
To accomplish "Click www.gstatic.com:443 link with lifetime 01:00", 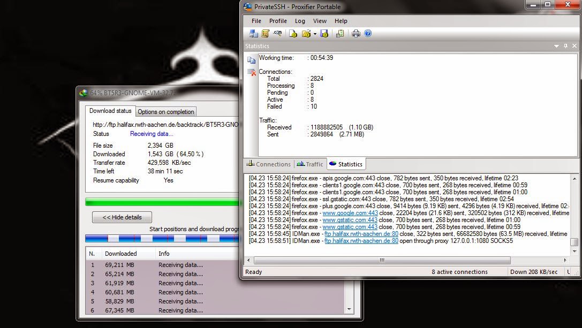I will click(x=350, y=220).
